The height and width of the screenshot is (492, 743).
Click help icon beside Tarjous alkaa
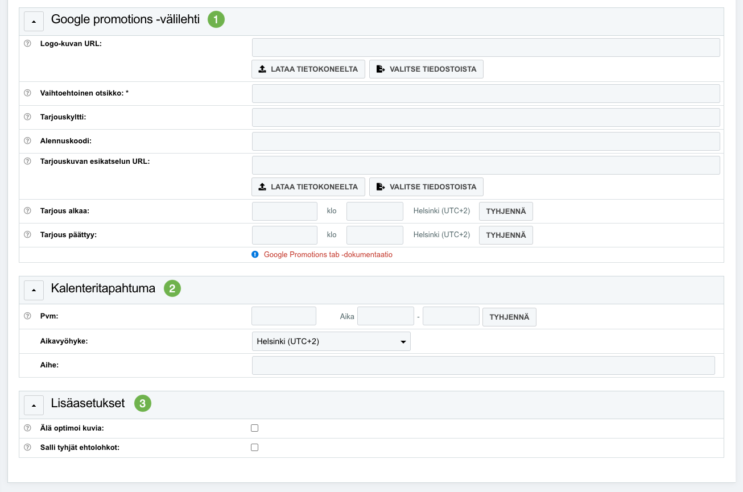tap(27, 210)
